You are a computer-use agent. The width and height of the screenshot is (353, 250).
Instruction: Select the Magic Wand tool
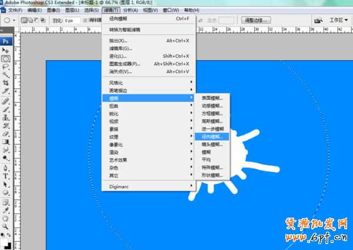[5, 75]
